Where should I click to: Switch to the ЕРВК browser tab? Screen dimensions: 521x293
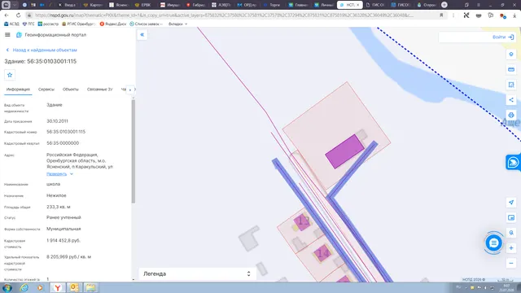143,5
